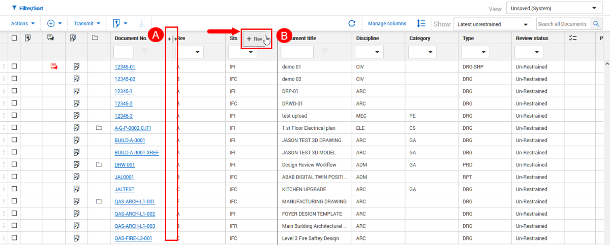
Task: Click the refresh icon in the toolbar
Action: coord(351,23)
